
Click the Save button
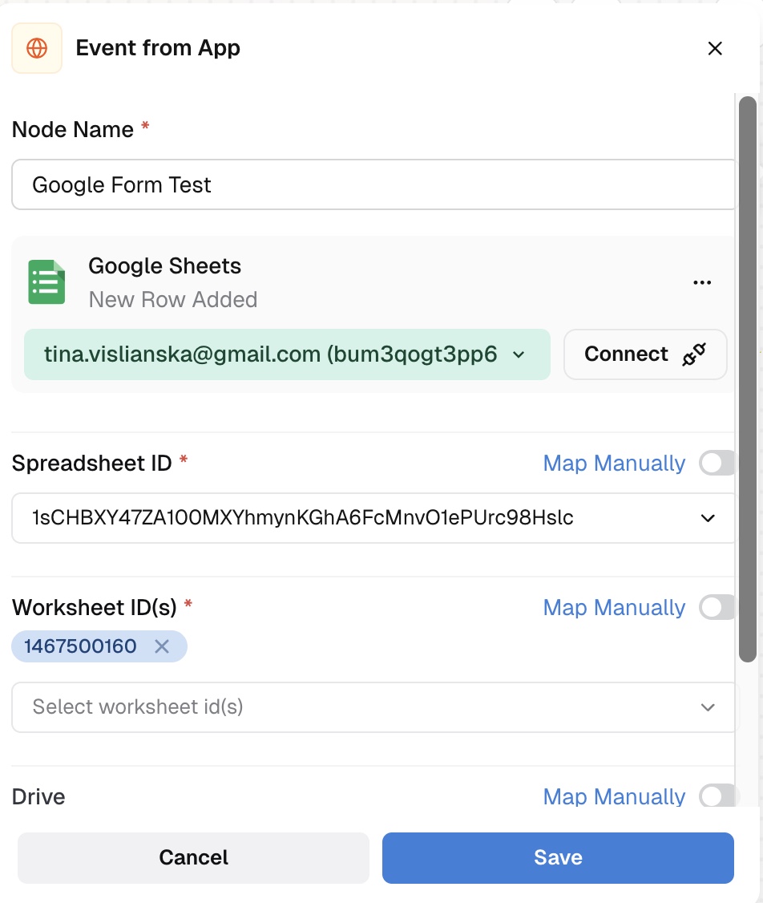(x=558, y=857)
